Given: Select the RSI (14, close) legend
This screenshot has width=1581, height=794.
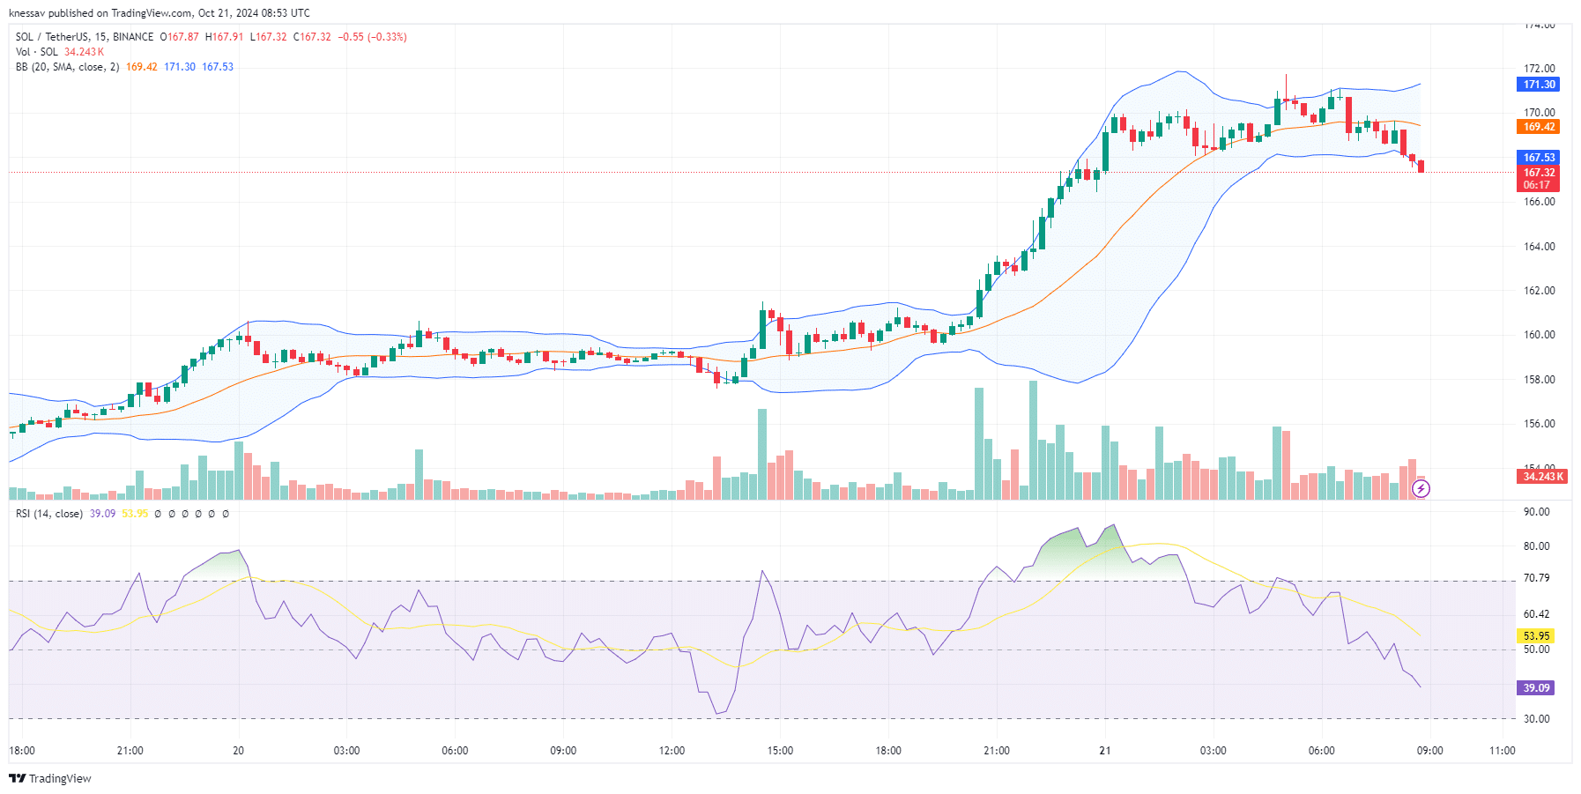Looking at the screenshot, I should (x=49, y=514).
